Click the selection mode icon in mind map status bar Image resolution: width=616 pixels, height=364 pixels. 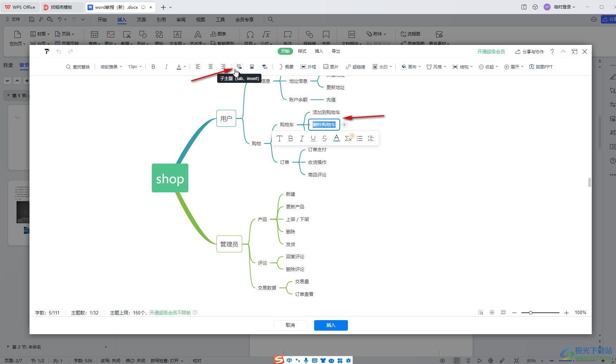[481, 312]
